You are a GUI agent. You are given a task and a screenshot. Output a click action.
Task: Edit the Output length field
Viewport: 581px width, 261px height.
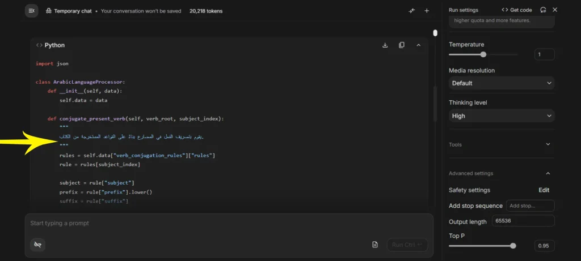pos(523,221)
